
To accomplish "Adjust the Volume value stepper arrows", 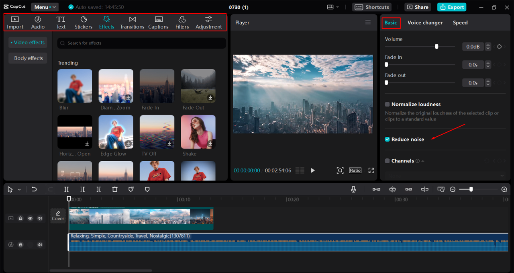I will point(488,47).
